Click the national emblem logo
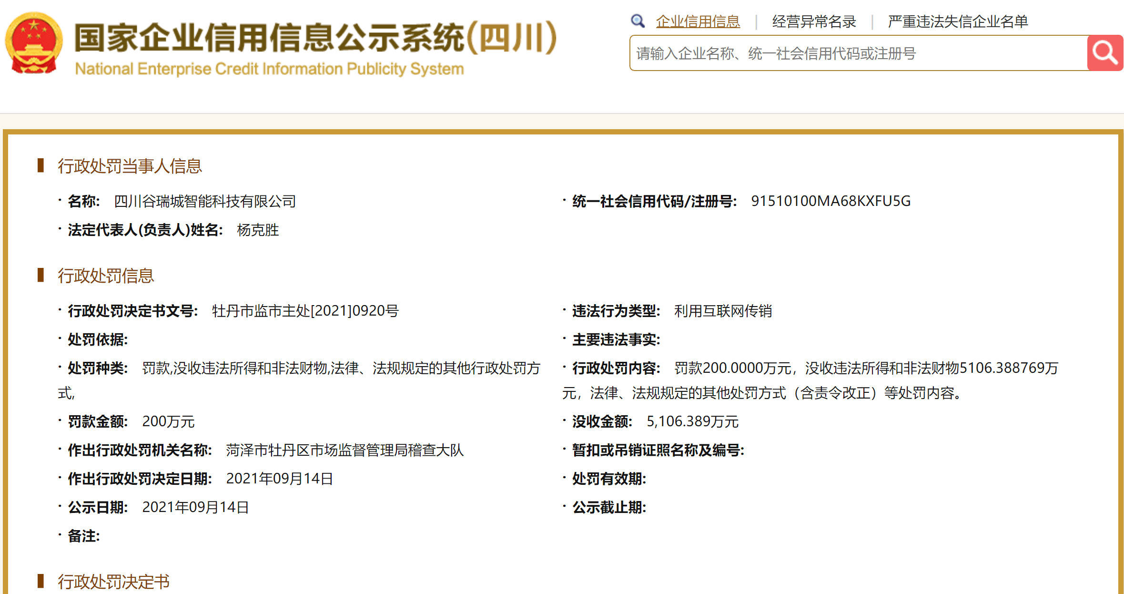The image size is (1124, 594). tap(33, 43)
